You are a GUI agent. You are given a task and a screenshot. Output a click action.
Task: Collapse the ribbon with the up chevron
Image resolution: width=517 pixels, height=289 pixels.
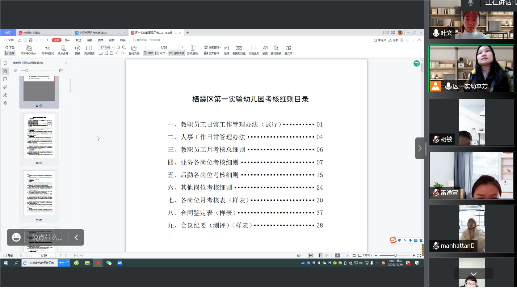pyautogui.click(x=419, y=40)
